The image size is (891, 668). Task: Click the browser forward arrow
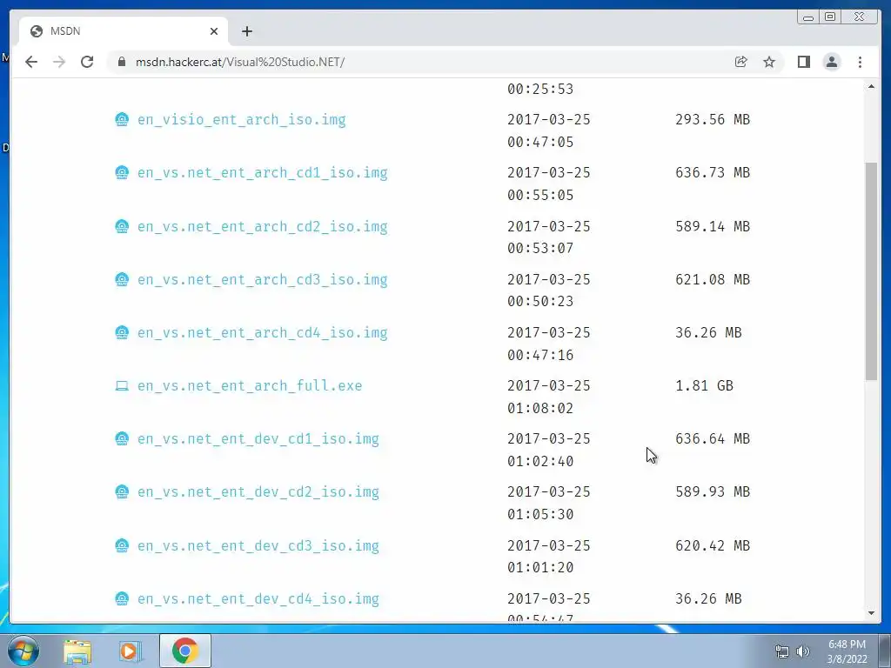pyautogui.click(x=59, y=62)
